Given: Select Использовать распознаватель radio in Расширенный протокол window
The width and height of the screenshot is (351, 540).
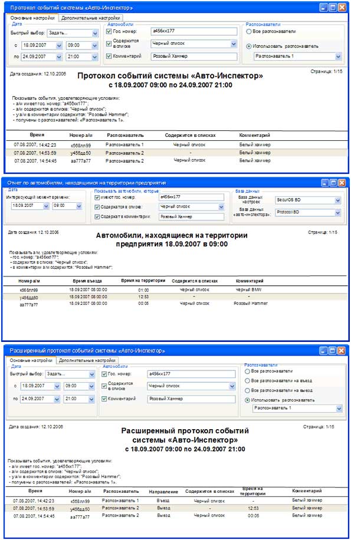Looking at the screenshot, I should coord(247,400).
